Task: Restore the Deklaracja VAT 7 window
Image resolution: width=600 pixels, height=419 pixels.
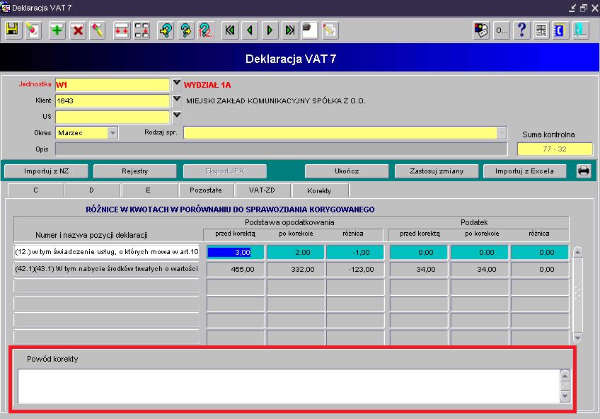Action: coord(584,8)
